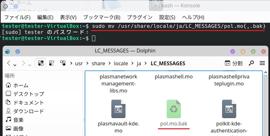Select the polkit-kde-authentication file icon
The image size is (270, 136).
(x=229, y=109)
